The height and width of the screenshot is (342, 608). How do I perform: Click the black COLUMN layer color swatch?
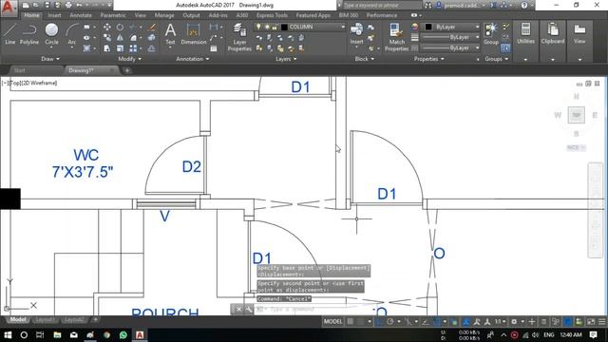284,27
